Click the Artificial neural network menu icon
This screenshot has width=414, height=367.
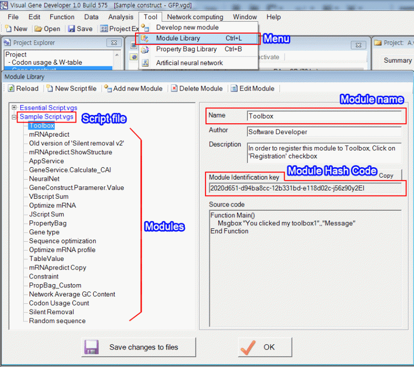point(145,63)
